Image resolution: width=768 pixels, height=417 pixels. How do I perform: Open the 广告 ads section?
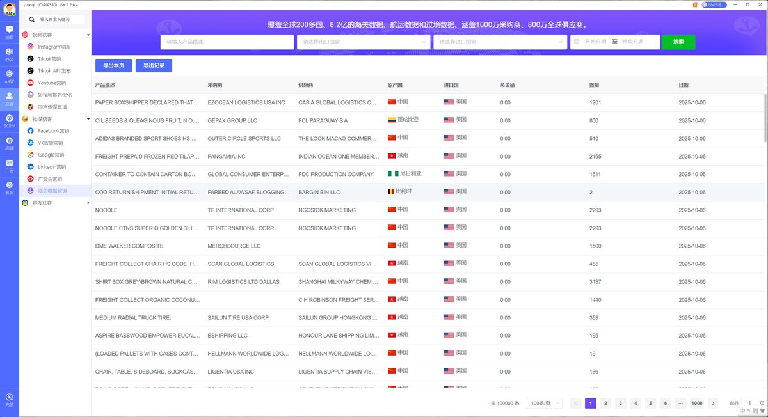pyautogui.click(x=9, y=166)
